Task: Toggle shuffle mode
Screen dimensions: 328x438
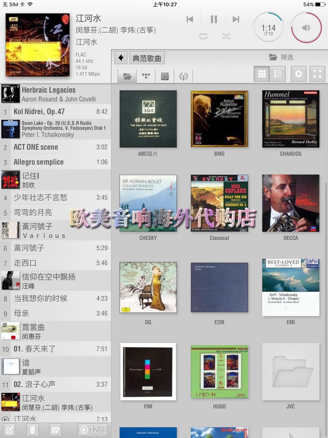Action: click(x=226, y=36)
